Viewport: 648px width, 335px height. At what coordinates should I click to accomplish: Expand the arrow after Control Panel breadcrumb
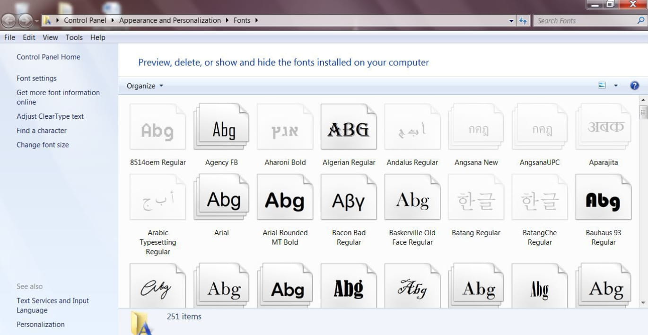pos(113,20)
